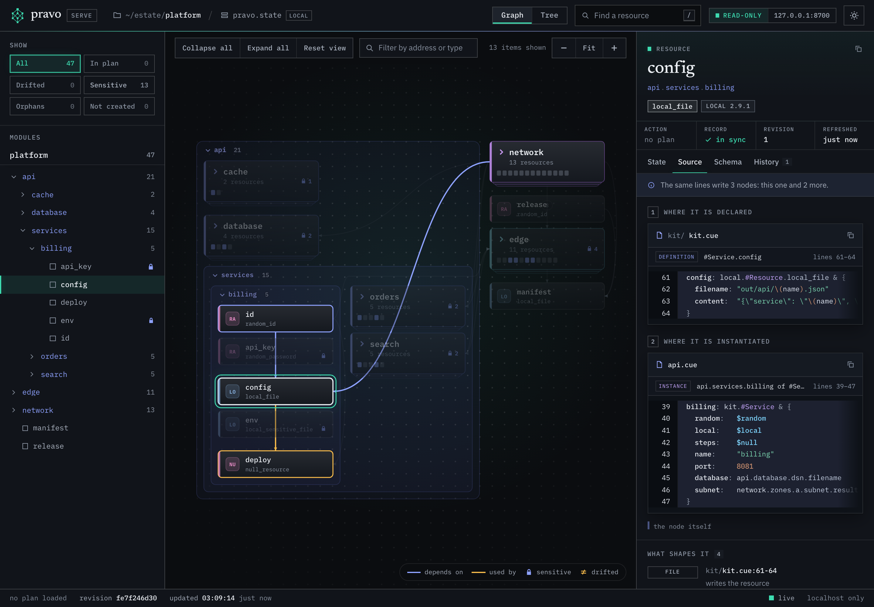Toggle the Sensitive filter showing 13
Viewport: 874px width, 607px height.
pyautogui.click(x=119, y=85)
